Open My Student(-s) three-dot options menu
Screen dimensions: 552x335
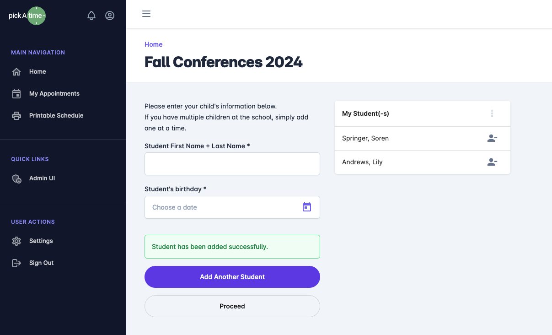coord(492,113)
